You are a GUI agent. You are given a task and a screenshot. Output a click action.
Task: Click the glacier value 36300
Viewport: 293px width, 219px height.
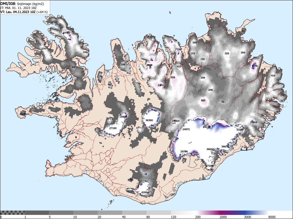(149, 120)
